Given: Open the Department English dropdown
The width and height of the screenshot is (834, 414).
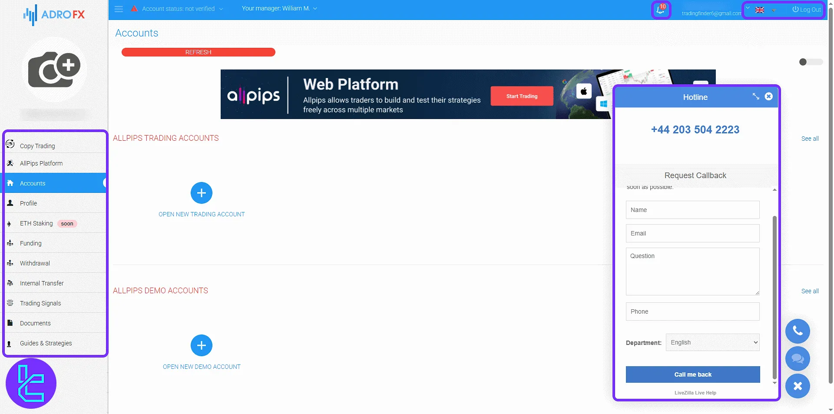Looking at the screenshot, I should click(713, 342).
